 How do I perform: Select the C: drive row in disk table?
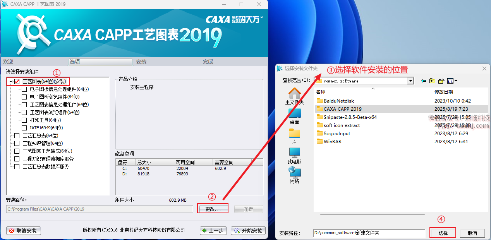pos(189,168)
